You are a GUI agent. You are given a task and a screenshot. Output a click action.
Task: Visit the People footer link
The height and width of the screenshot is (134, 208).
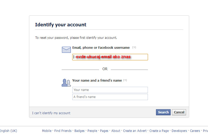(92, 131)
